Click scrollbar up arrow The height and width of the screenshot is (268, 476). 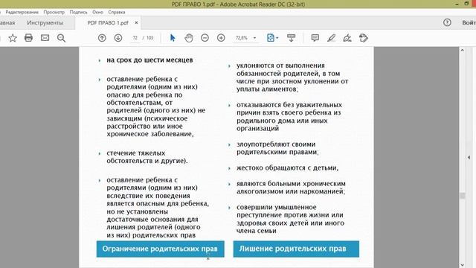tap(463, 50)
